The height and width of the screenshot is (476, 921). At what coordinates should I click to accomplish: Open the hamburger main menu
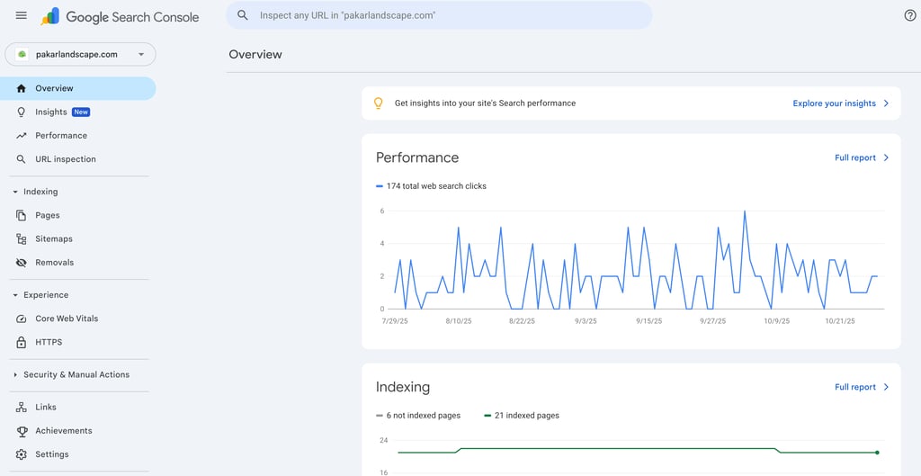pos(22,15)
